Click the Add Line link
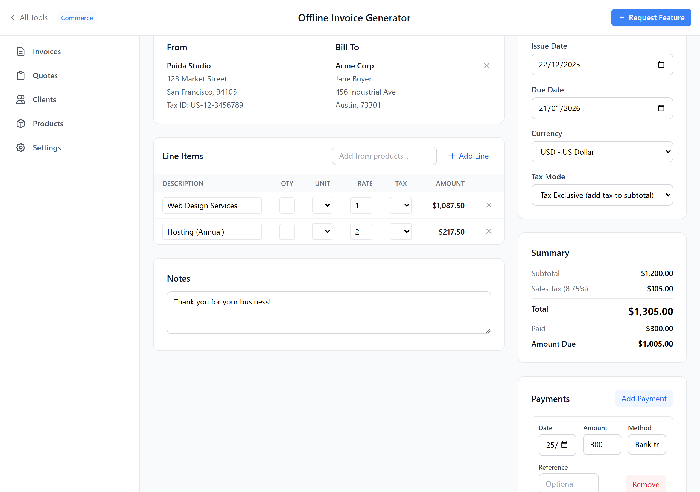 click(x=468, y=156)
